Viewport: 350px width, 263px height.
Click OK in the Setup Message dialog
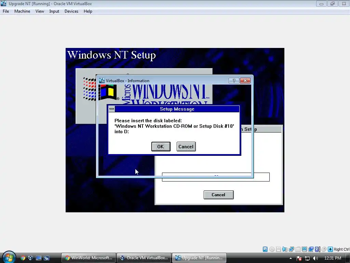pos(161,147)
